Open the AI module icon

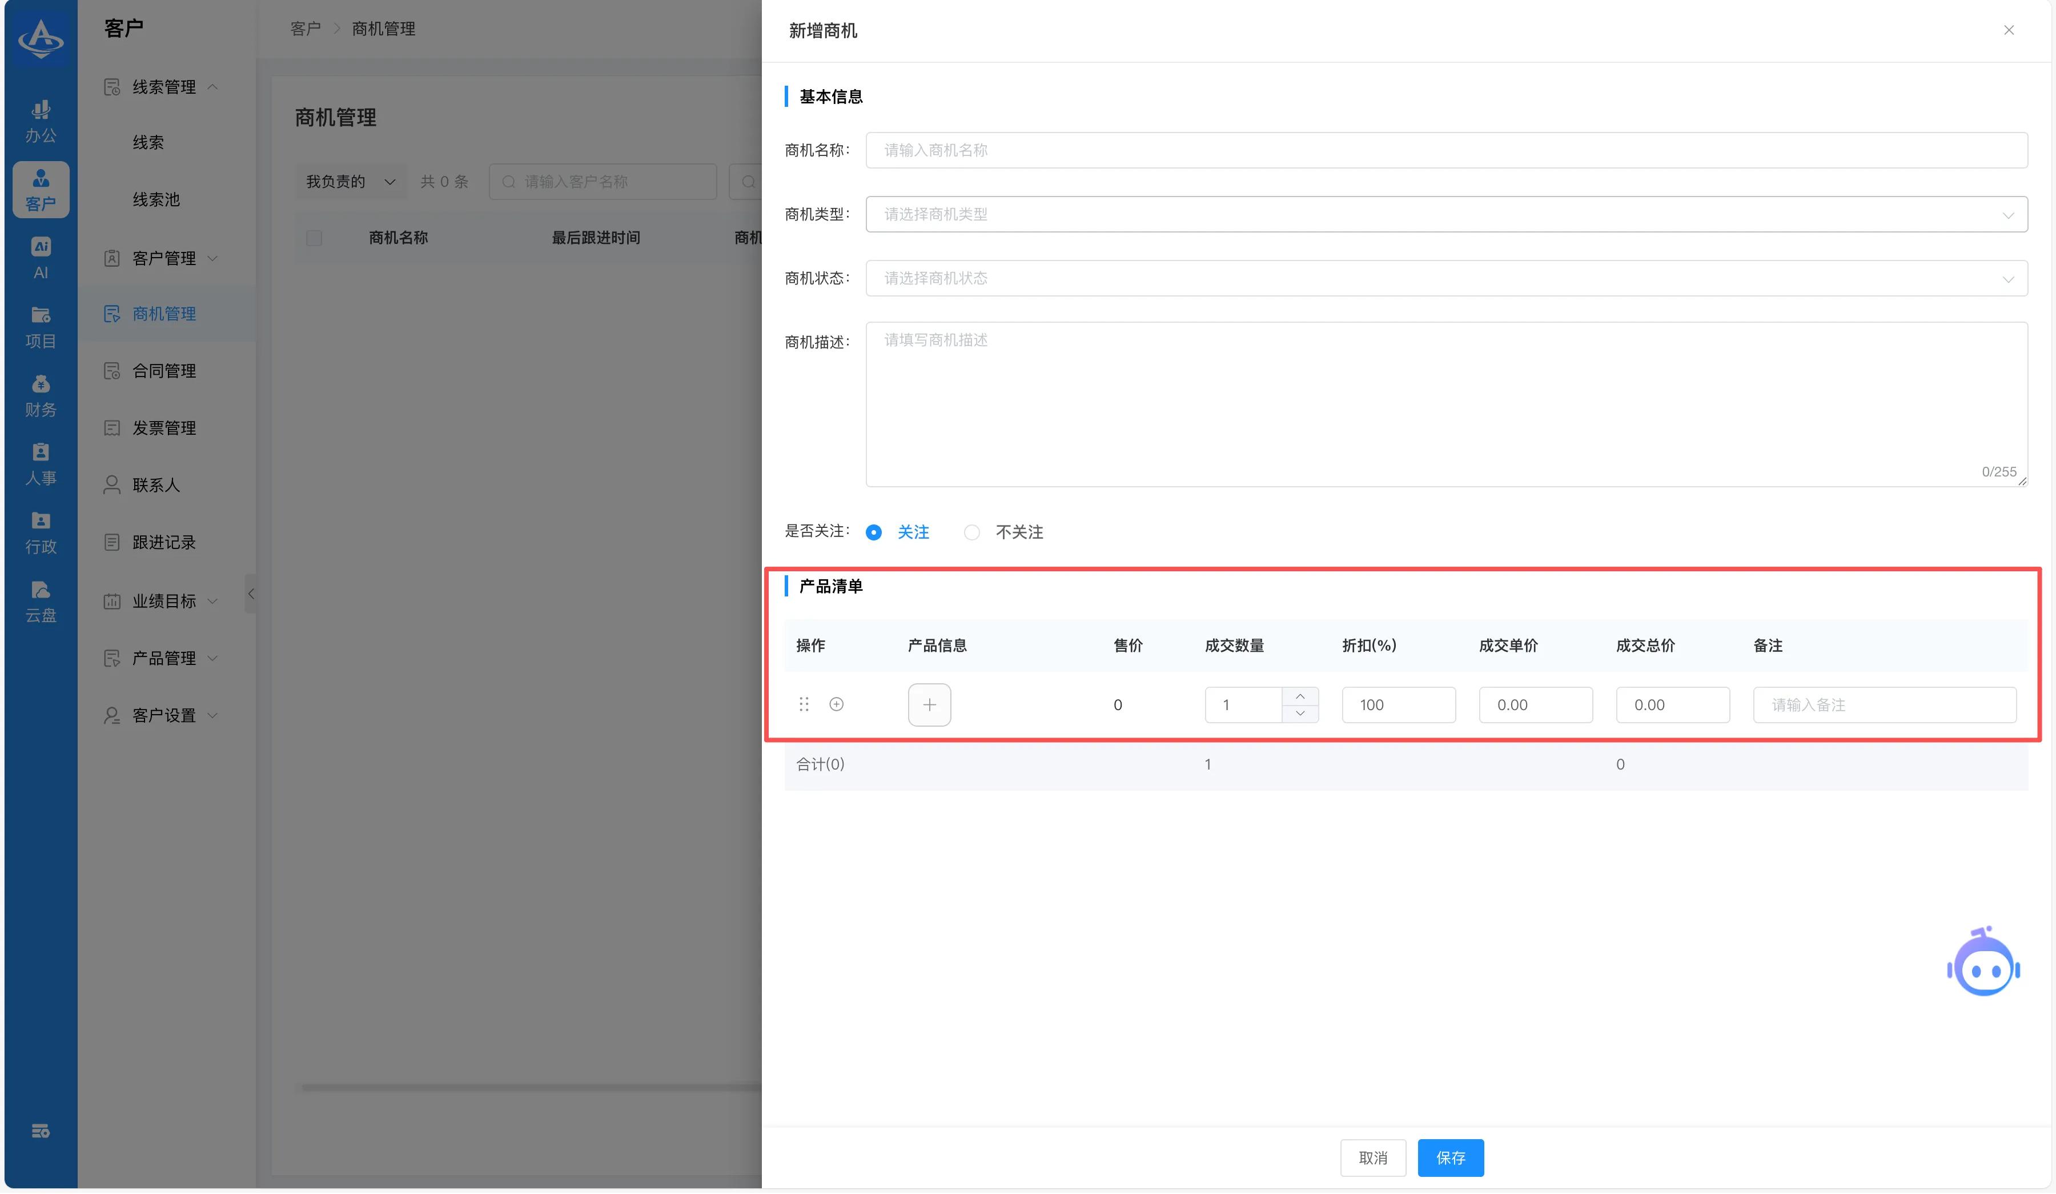tap(40, 258)
